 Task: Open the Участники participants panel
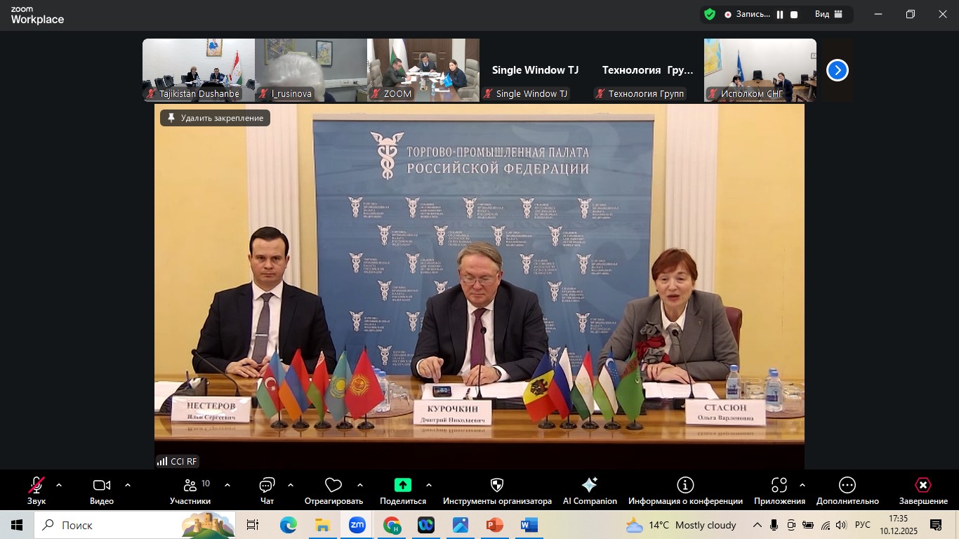190,486
